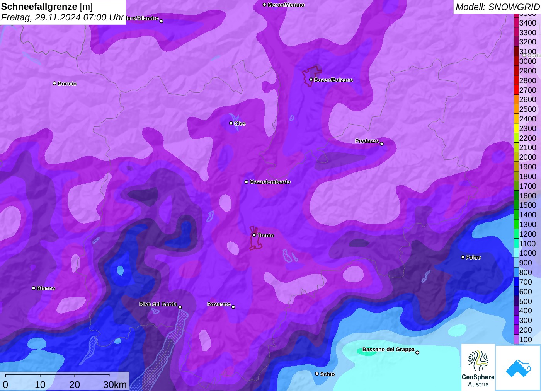Click the 'Riva del Garda' label text
Screen dimensions: 541x391
pos(158,304)
